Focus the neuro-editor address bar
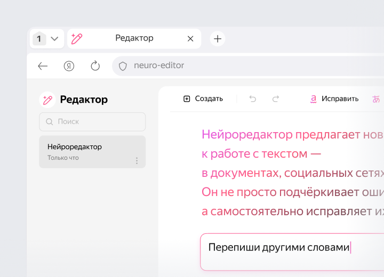384x277 pixels. (248, 66)
